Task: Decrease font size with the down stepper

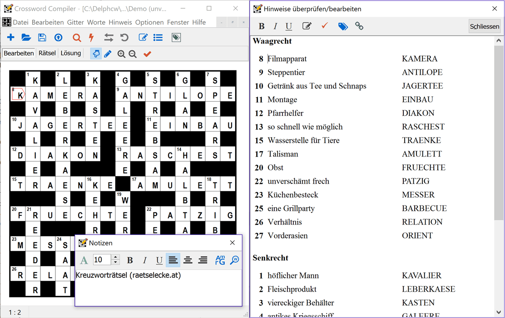Action: (115, 263)
